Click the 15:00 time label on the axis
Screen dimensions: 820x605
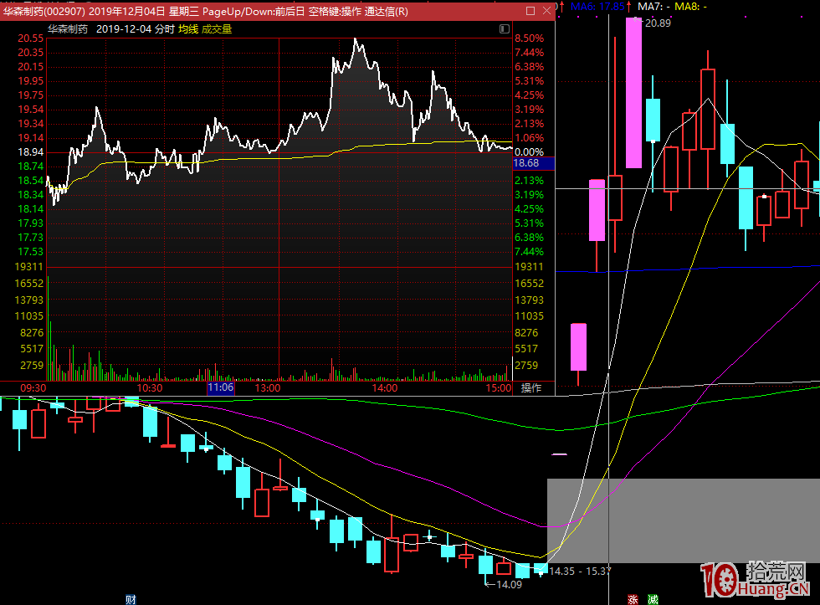click(498, 388)
